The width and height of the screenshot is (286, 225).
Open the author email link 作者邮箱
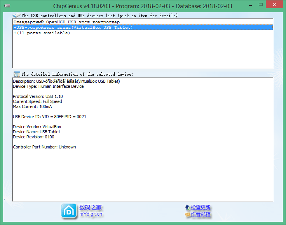click(201, 215)
